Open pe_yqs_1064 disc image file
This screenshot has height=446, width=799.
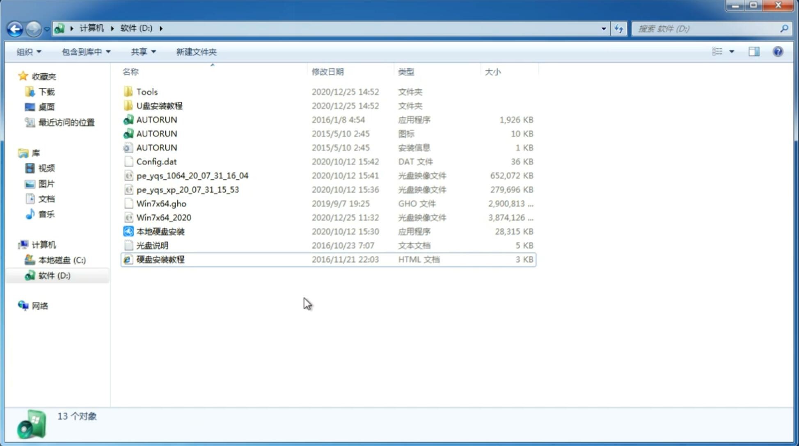click(192, 175)
